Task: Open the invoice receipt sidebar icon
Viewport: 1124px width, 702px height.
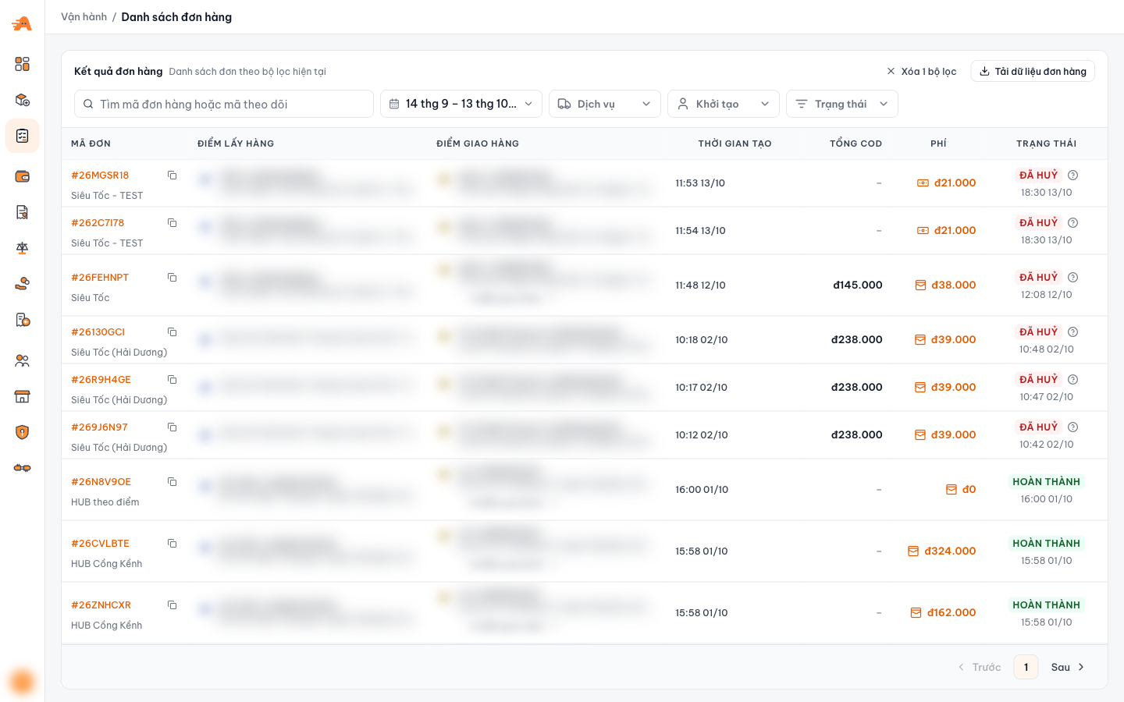Action: (22, 212)
